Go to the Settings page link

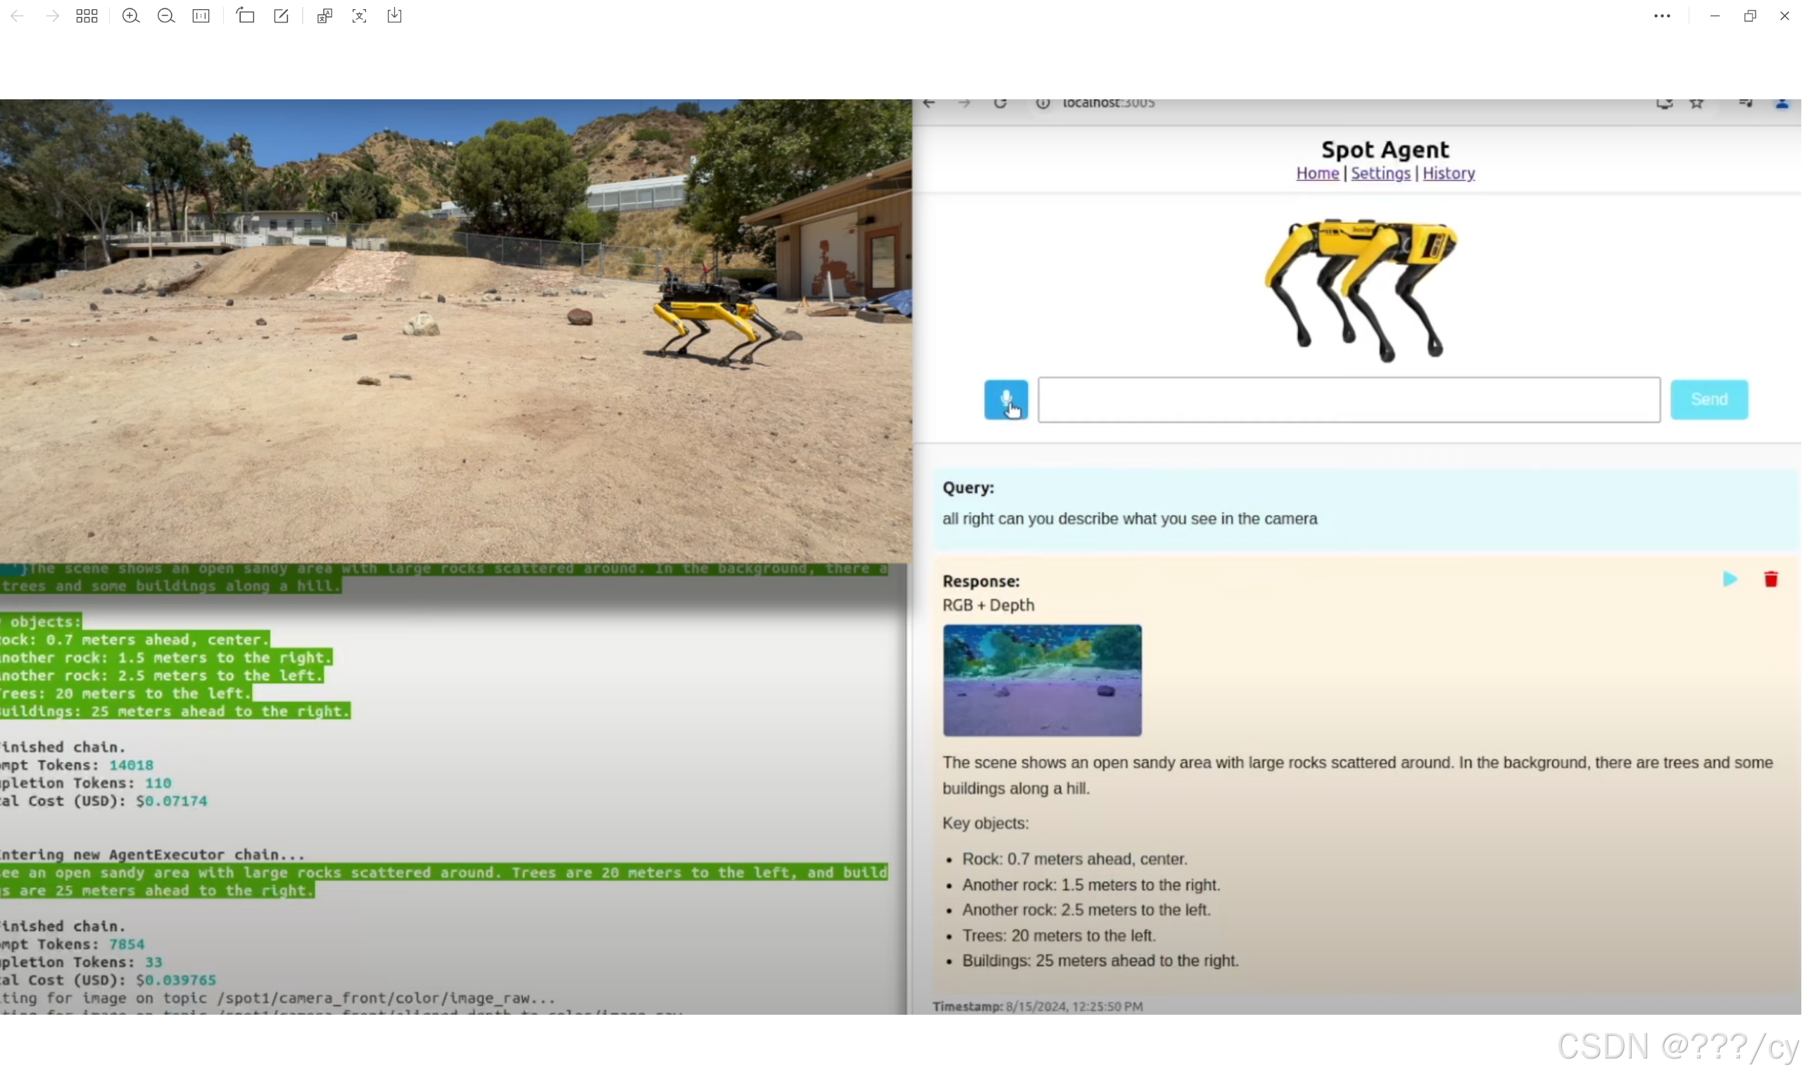coord(1380,173)
